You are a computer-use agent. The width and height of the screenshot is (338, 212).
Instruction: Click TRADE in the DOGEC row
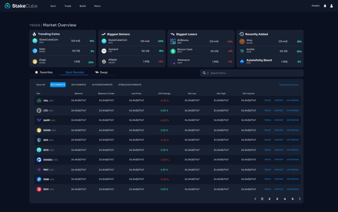pos(268,160)
